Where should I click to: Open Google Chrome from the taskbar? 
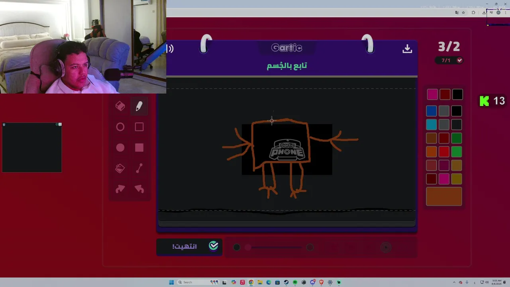251,282
